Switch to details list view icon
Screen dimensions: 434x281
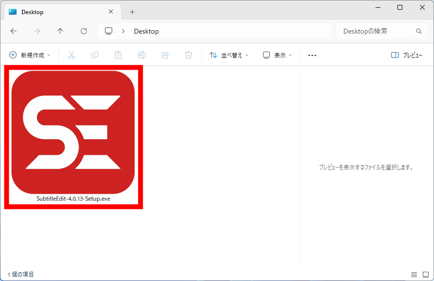[414, 274]
